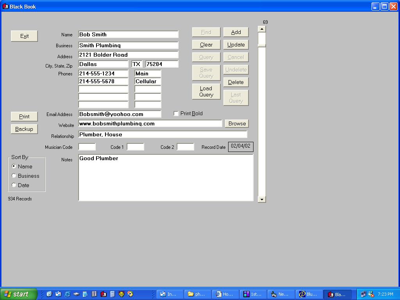Screen dimensions: 400x300
Task: Open the Start menu
Action: point(19,294)
